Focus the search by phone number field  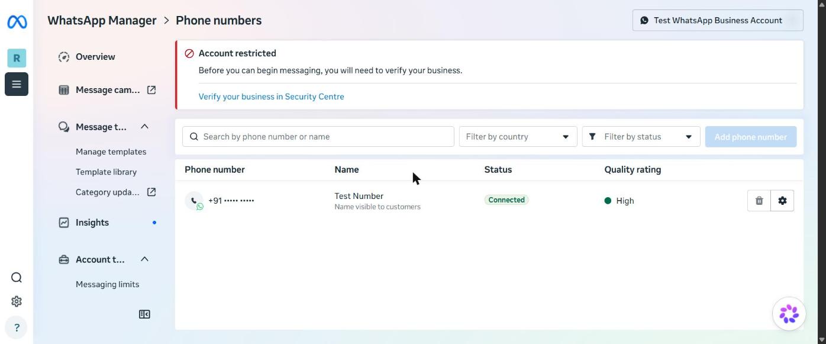318,137
